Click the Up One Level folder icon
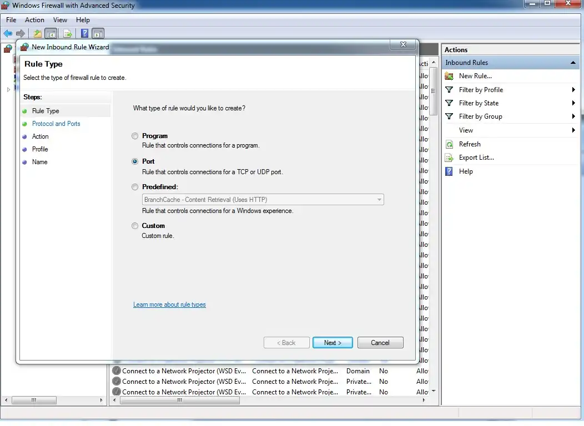Viewport: 584px width, 426px height. tap(37, 33)
